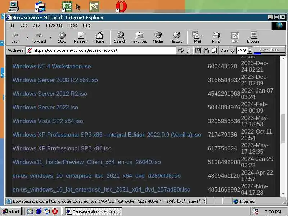Viewport: 288px width, 216px height.
Task: Open the Edit menu
Action: click(x=23, y=25)
